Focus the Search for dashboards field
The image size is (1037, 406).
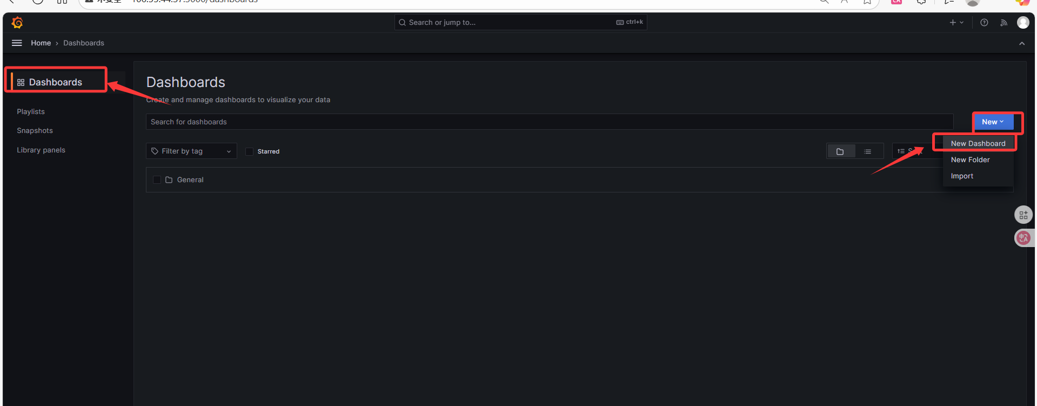point(548,122)
